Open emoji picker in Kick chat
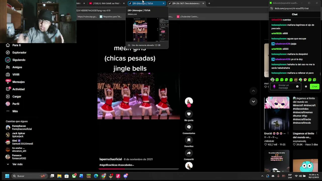Screen dimensions: 322x181 pos(297,86)
